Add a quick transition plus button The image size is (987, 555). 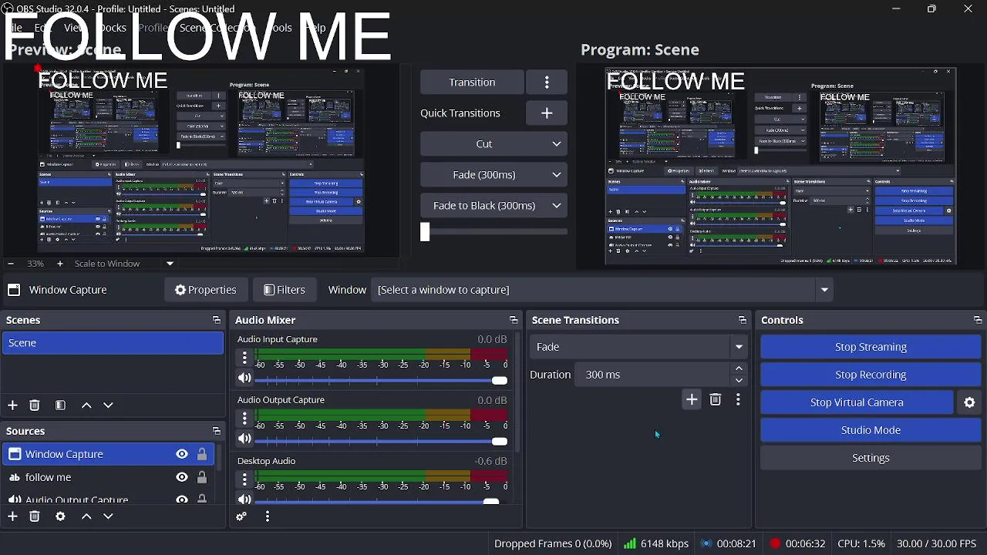tap(547, 113)
